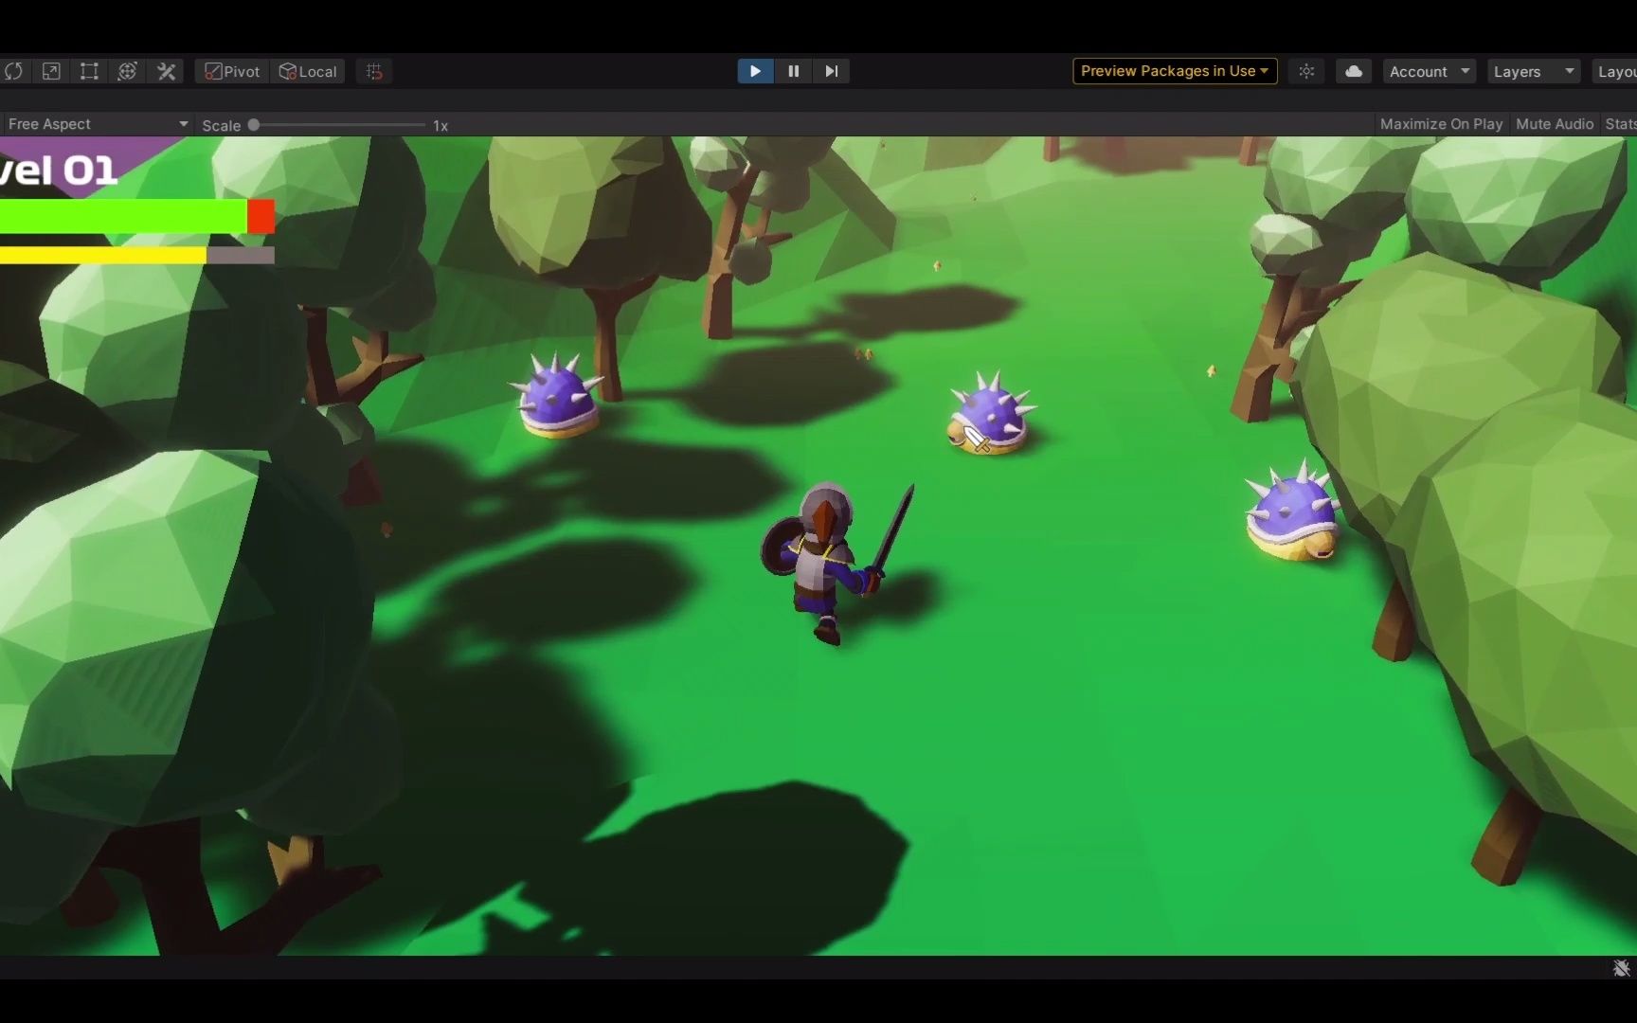Image resolution: width=1637 pixels, height=1023 pixels.
Task: Show the Stats overlay
Action: (x=1621, y=124)
